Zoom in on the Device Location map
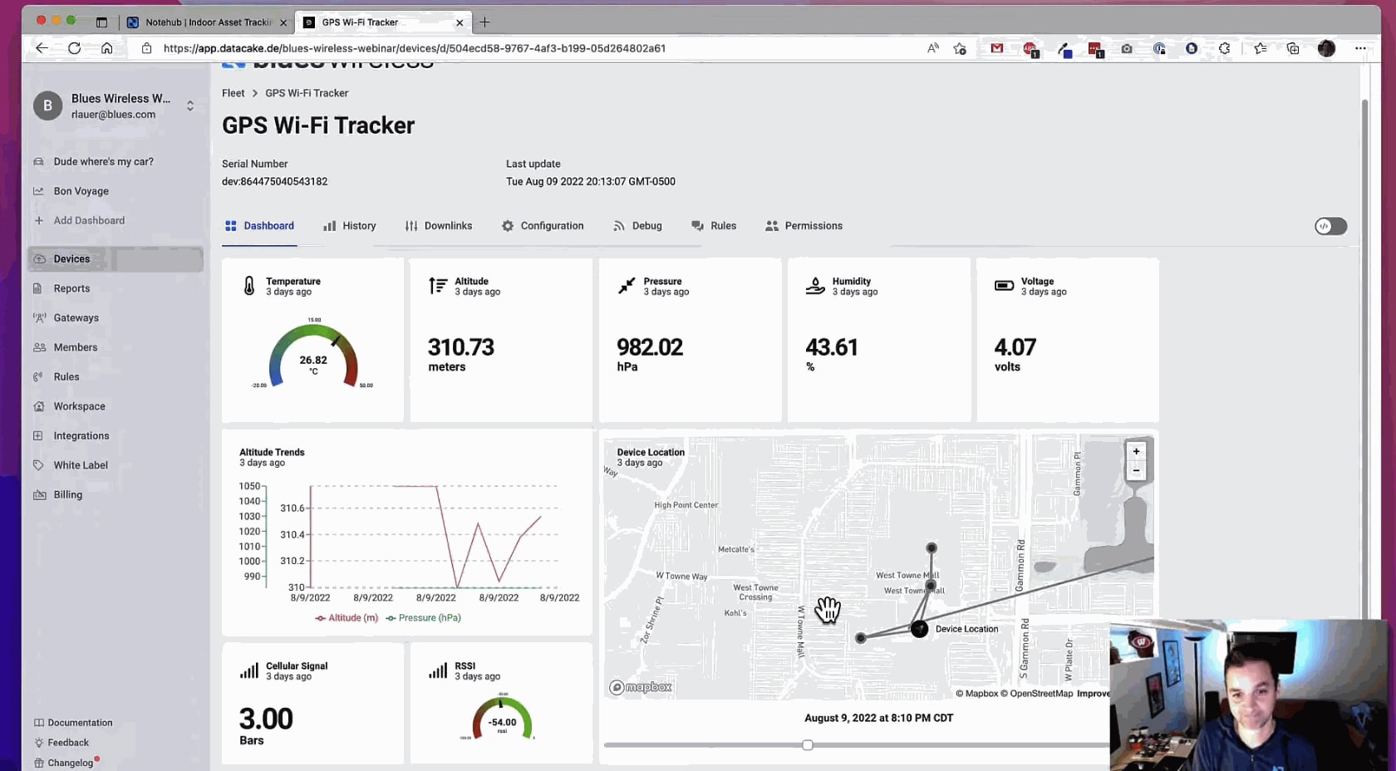This screenshot has height=771, width=1396. tap(1136, 452)
